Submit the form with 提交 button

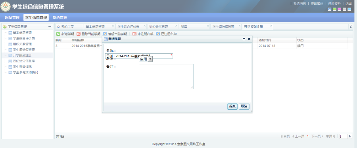coord(232,106)
